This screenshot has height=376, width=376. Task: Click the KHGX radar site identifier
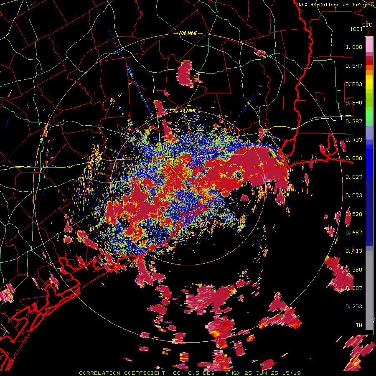point(234,373)
